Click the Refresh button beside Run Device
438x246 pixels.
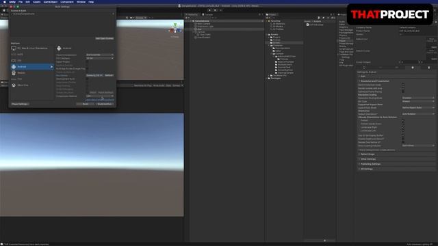click(x=109, y=75)
